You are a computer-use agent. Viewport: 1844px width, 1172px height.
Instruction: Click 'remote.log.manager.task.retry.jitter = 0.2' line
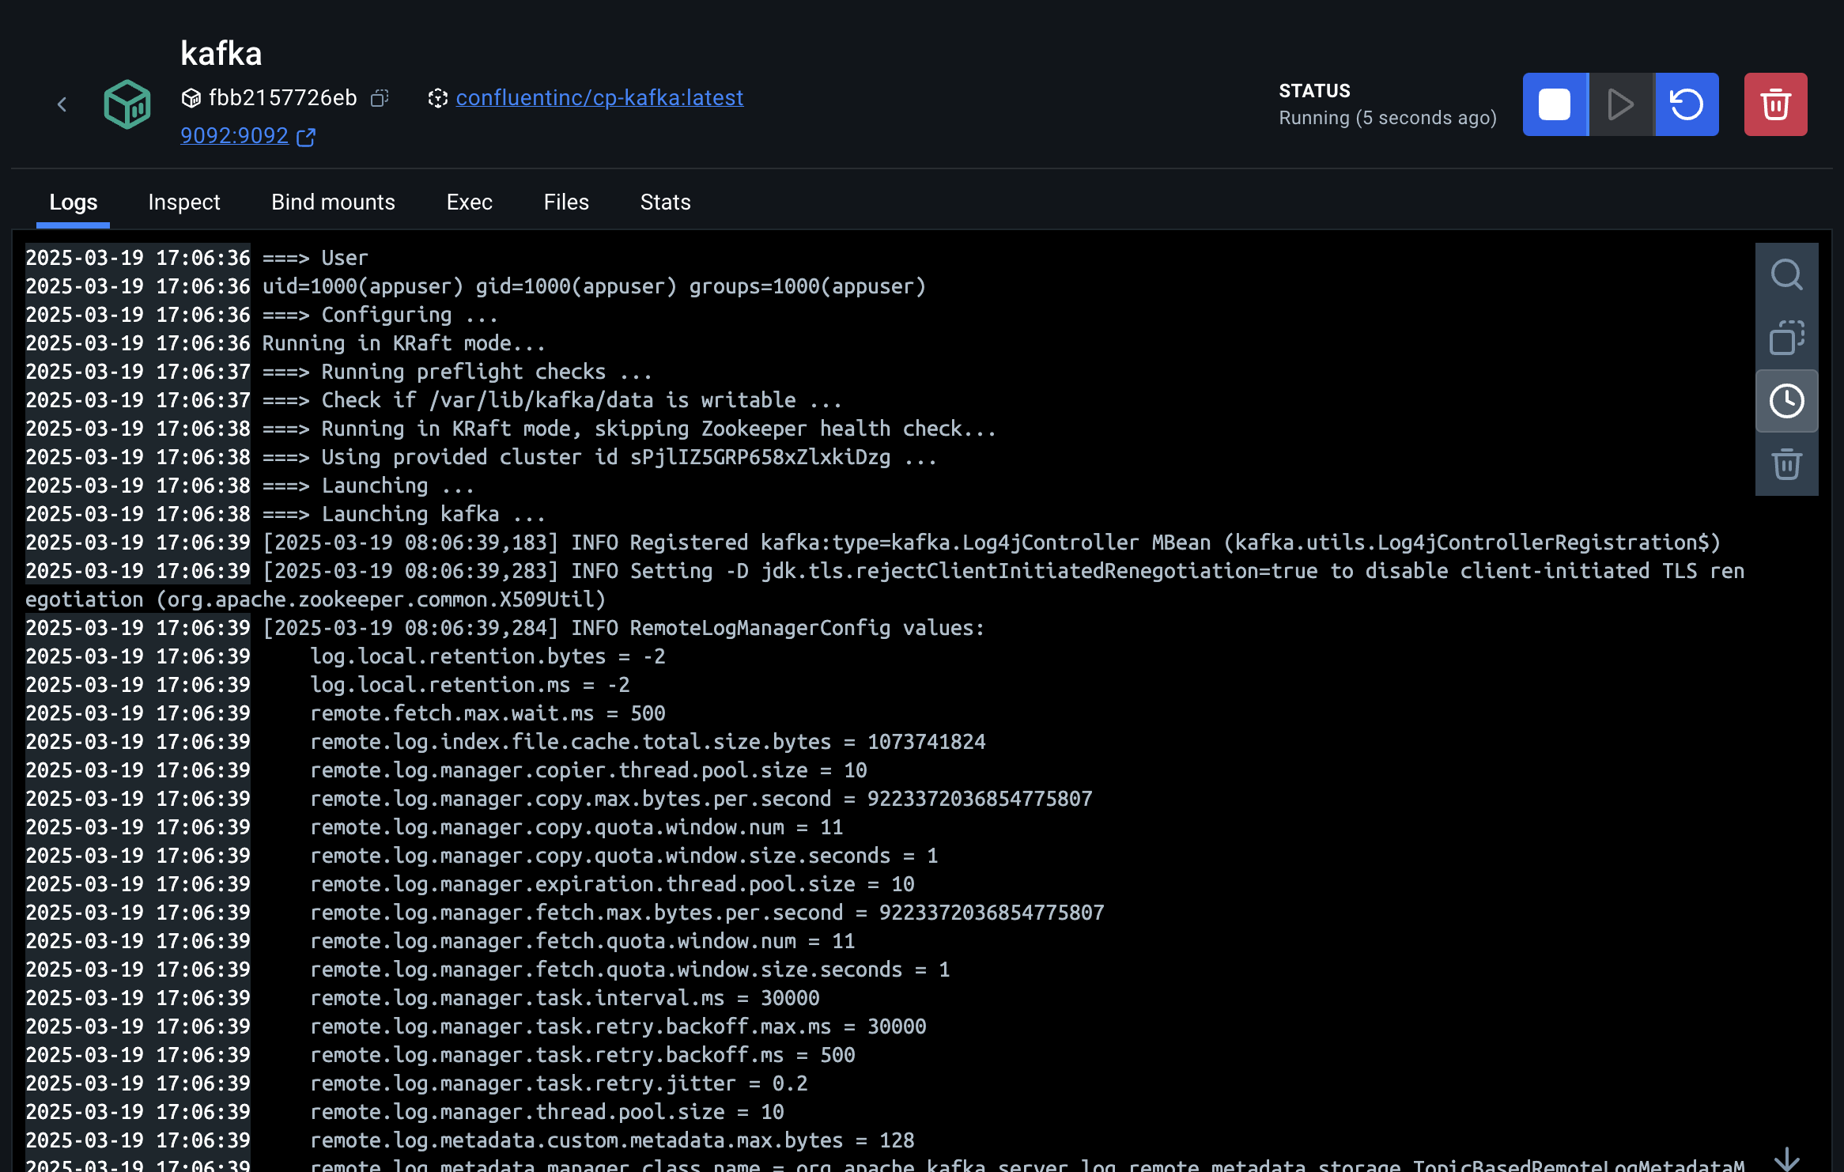[x=559, y=1083]
